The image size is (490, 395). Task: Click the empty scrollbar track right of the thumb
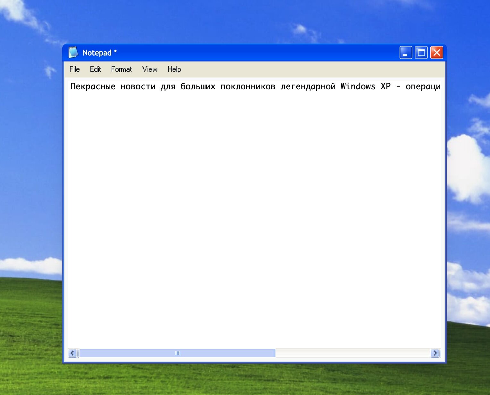352,353
